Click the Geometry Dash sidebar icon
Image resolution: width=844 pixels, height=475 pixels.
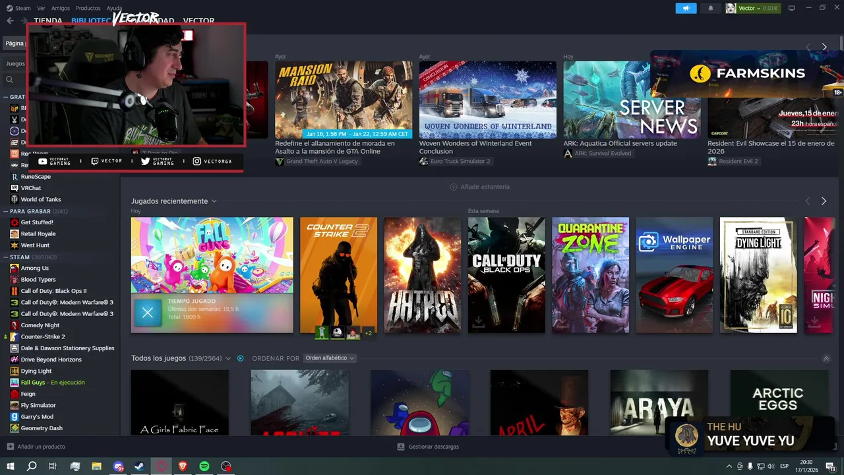click(15, 428)
